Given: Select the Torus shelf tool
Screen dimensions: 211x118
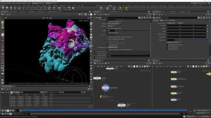Looking at the screenshot, I should click(15, 8).
